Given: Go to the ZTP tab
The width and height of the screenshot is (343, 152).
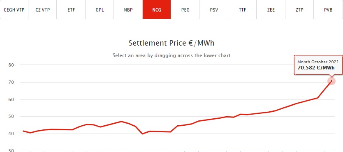Looking at the screenshot, I should pos(299,9).
